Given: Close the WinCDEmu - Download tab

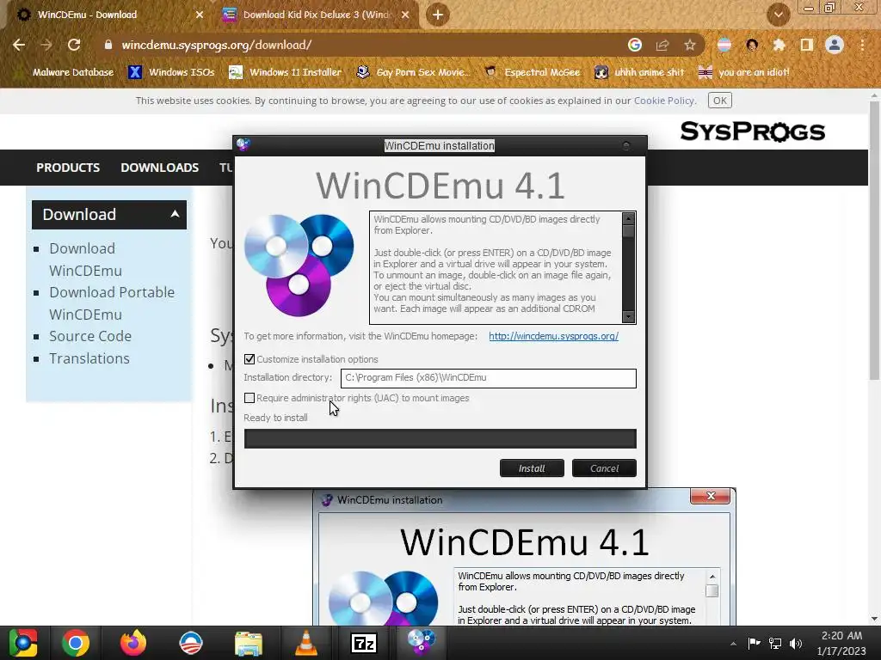Looking at the screenshot, I should click(x=200, y=15).
